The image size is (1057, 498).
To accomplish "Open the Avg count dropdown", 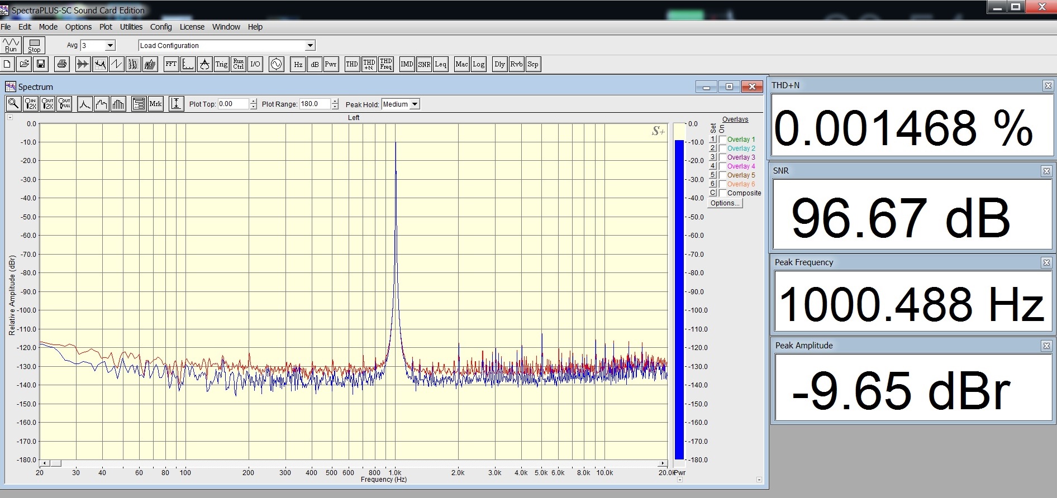I will [110, 46].
